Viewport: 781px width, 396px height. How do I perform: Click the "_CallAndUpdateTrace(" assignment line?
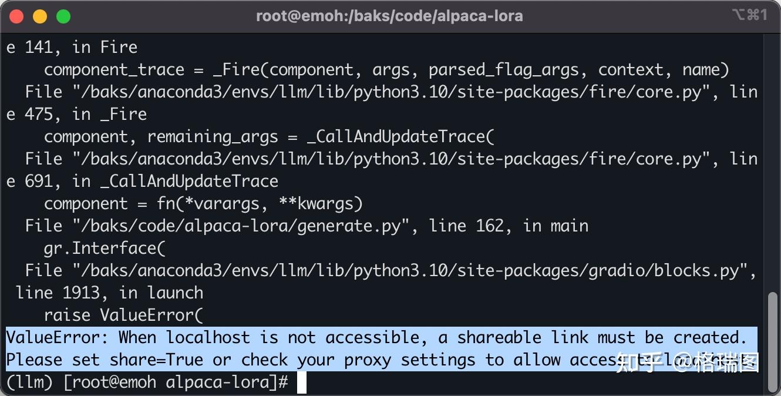(x=269, y=137)
